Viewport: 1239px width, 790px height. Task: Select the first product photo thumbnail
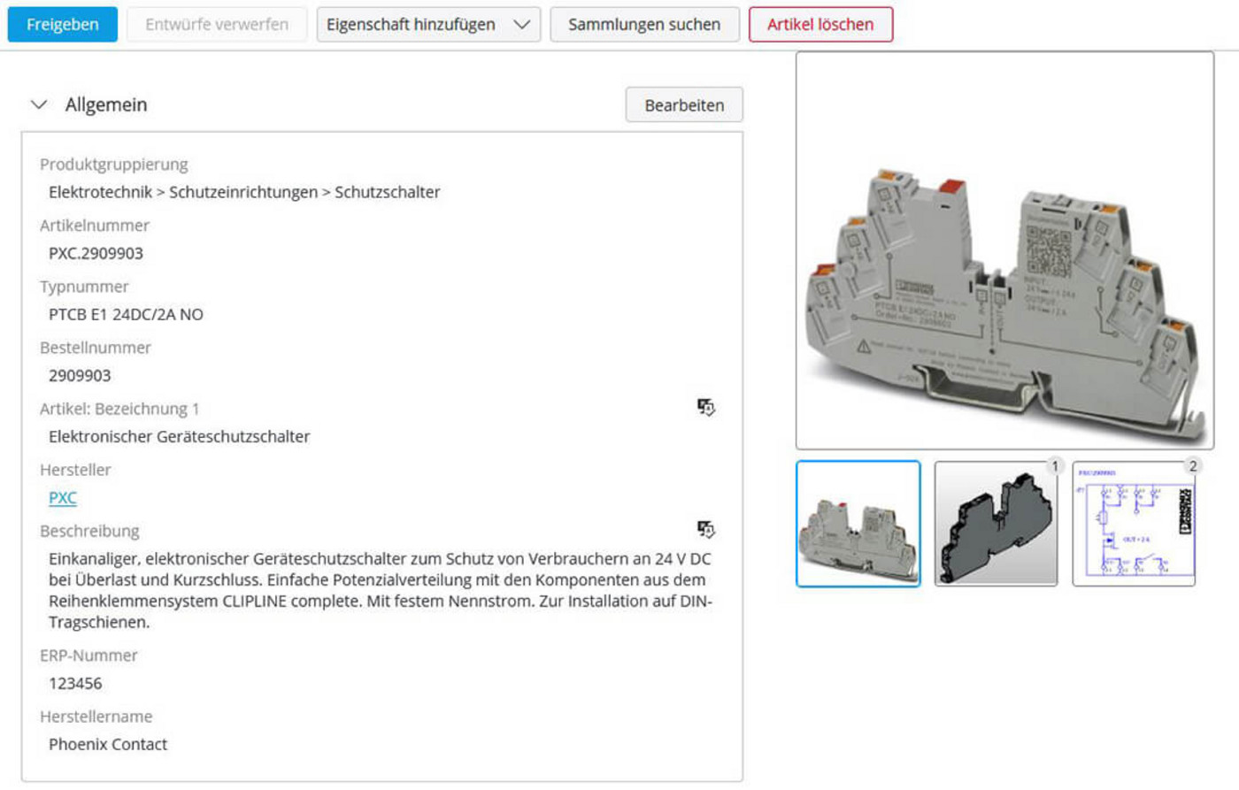click(x=858, y=524)
